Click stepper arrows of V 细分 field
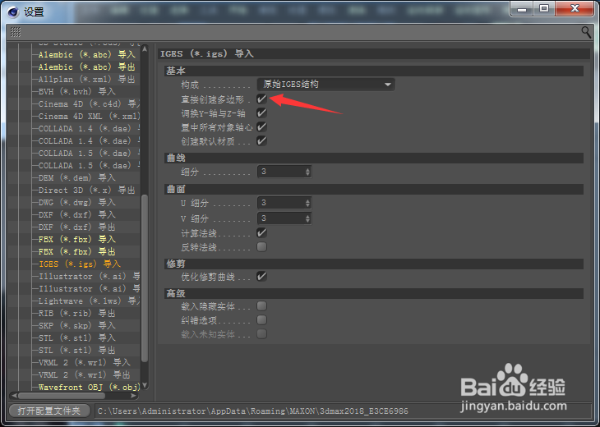 (x=307, y=218)
